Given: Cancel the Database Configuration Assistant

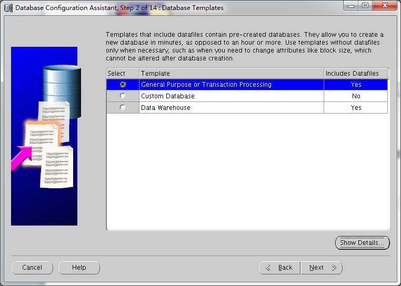Looking at the screenshot, I should [x=32, y=268].
